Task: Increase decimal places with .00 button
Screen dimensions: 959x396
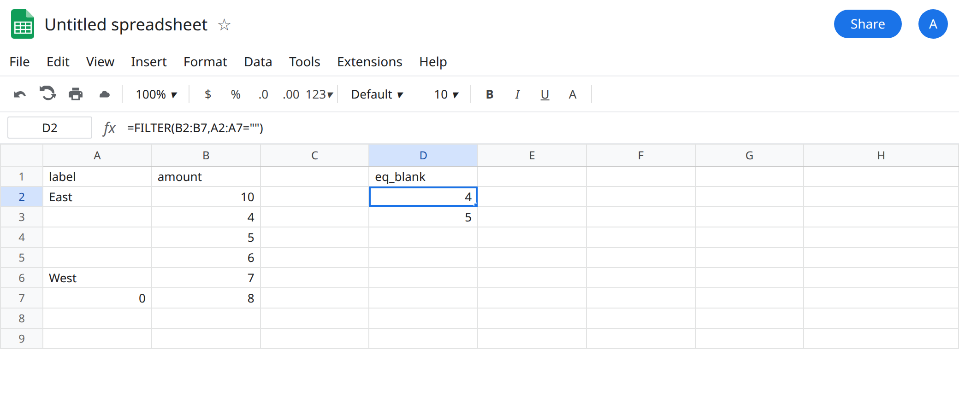Action: [291, 94]
